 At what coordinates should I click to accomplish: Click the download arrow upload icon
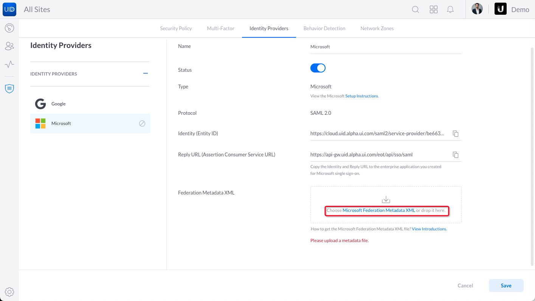coord(386,200)
